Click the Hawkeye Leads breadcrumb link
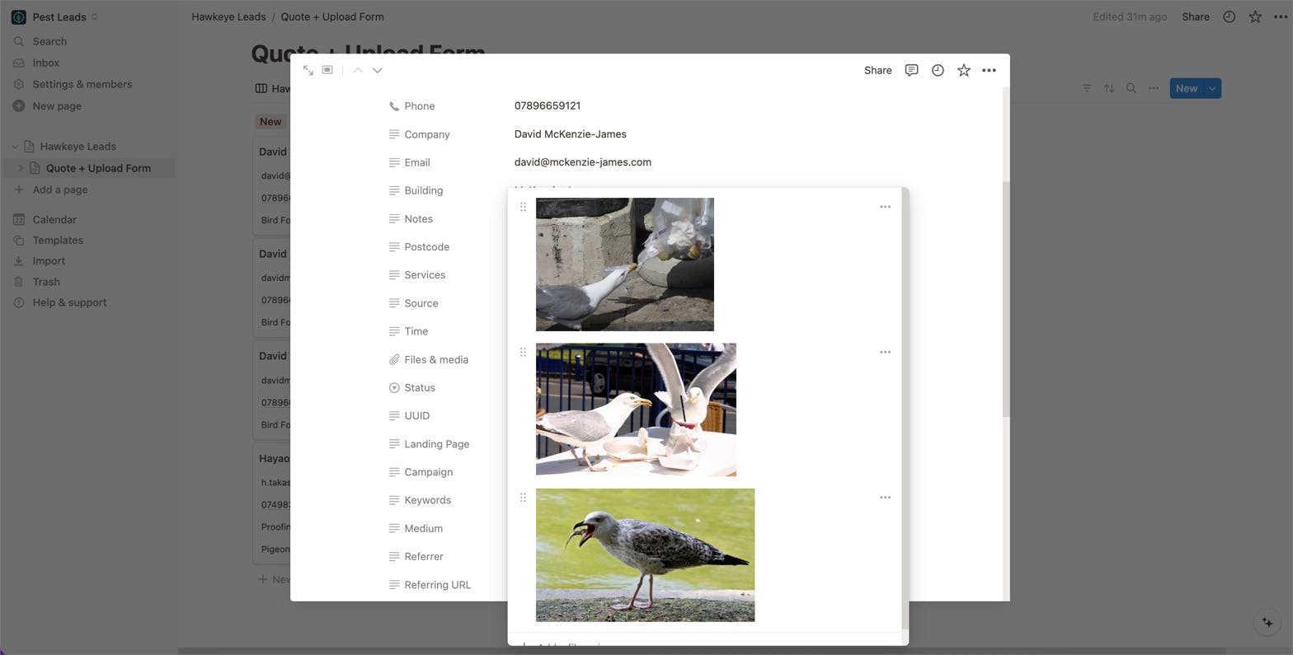 [x=228, y=16]
